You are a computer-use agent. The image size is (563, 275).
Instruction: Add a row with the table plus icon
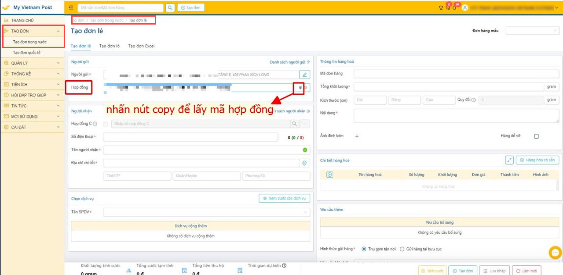tap(329, 175)
